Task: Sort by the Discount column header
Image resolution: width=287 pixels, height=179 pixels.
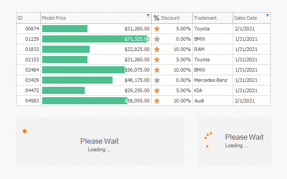Action: pyautogui.click(x=172, y=18)
